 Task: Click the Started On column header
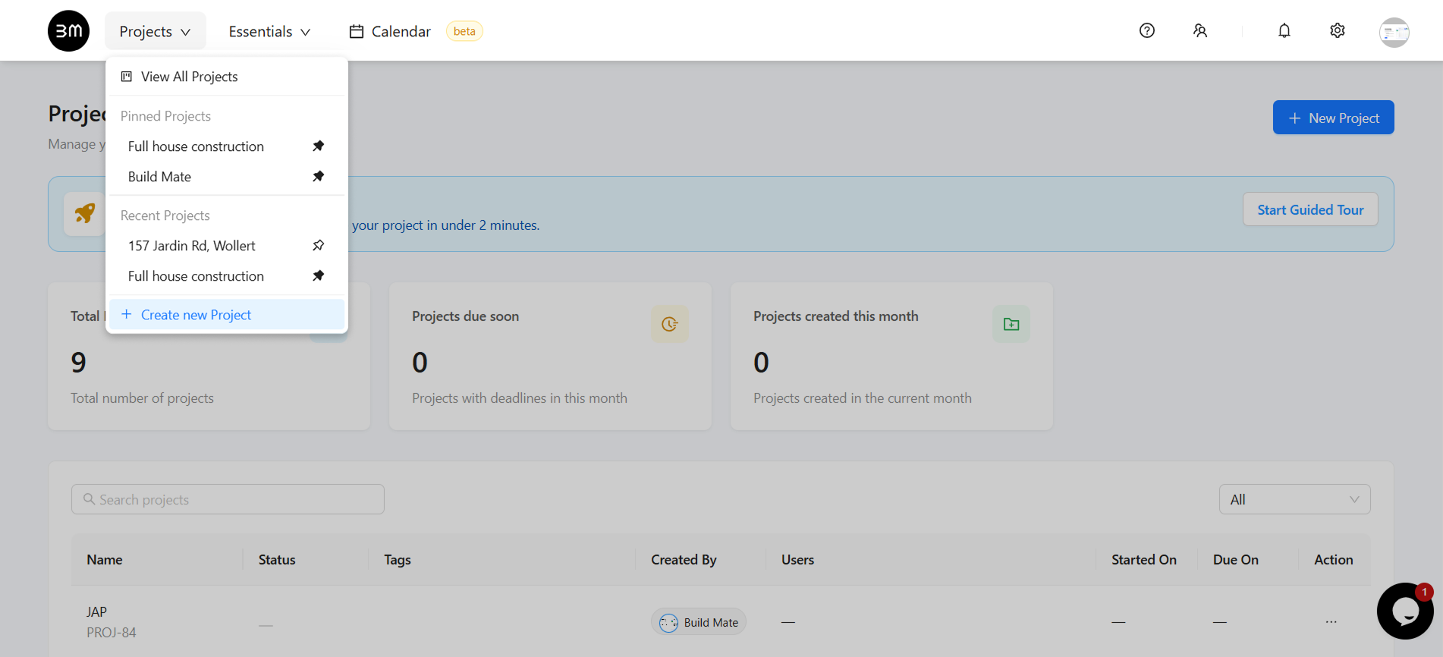point(1144,560)
